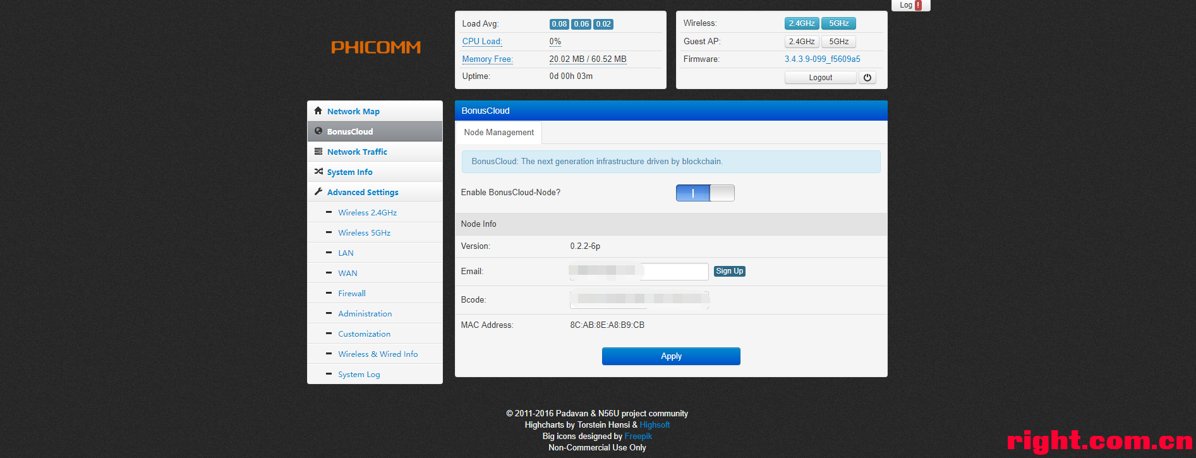The height and width of the screenshot is (458, 1196).
Task: Open the Highsoft link in footer
Action: (655, 425)
